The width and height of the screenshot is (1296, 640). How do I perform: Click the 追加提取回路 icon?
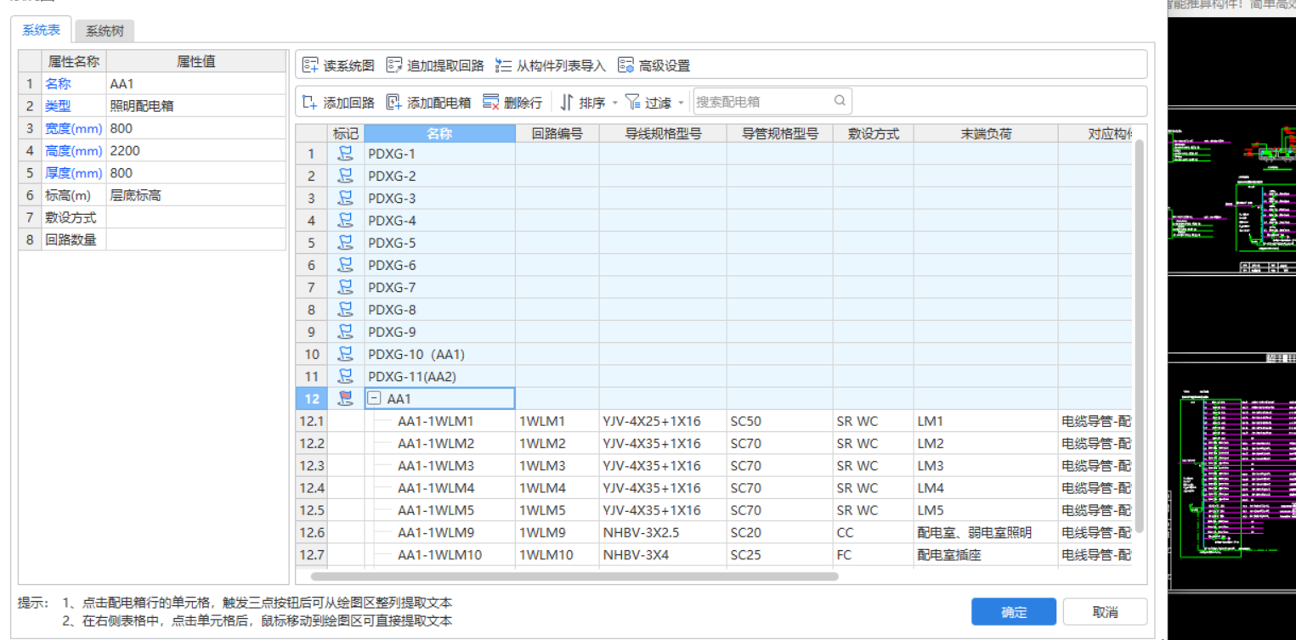(393, 65)
